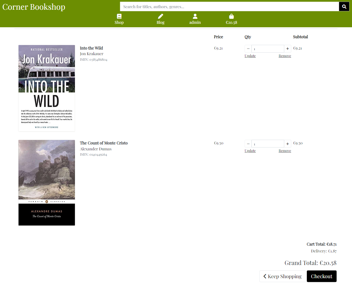The width and height of the screenshot is (352, 301).
Task: Click the €9.21 price of Into the Wild
Action: coord(218,48)
